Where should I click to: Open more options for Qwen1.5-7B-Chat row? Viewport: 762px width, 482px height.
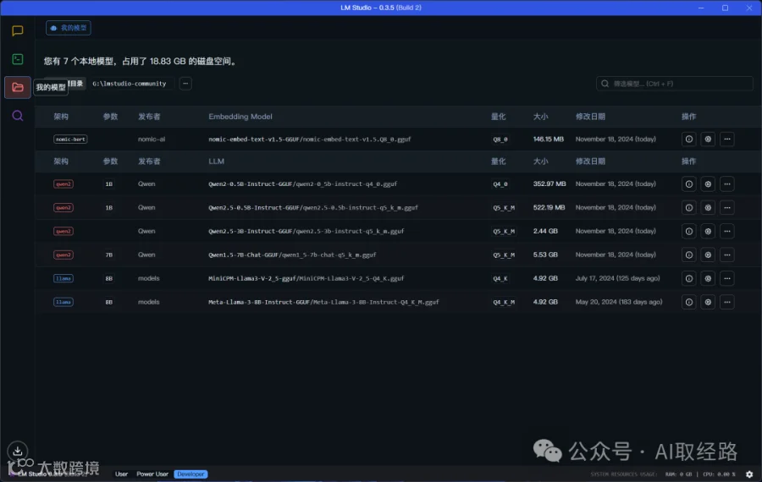pyautogui.click(x=727, y=255)
